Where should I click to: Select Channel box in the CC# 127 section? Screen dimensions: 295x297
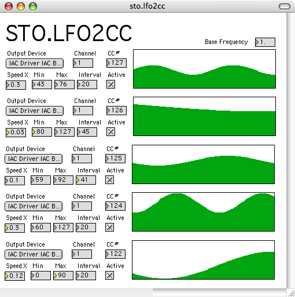(83, 63)
